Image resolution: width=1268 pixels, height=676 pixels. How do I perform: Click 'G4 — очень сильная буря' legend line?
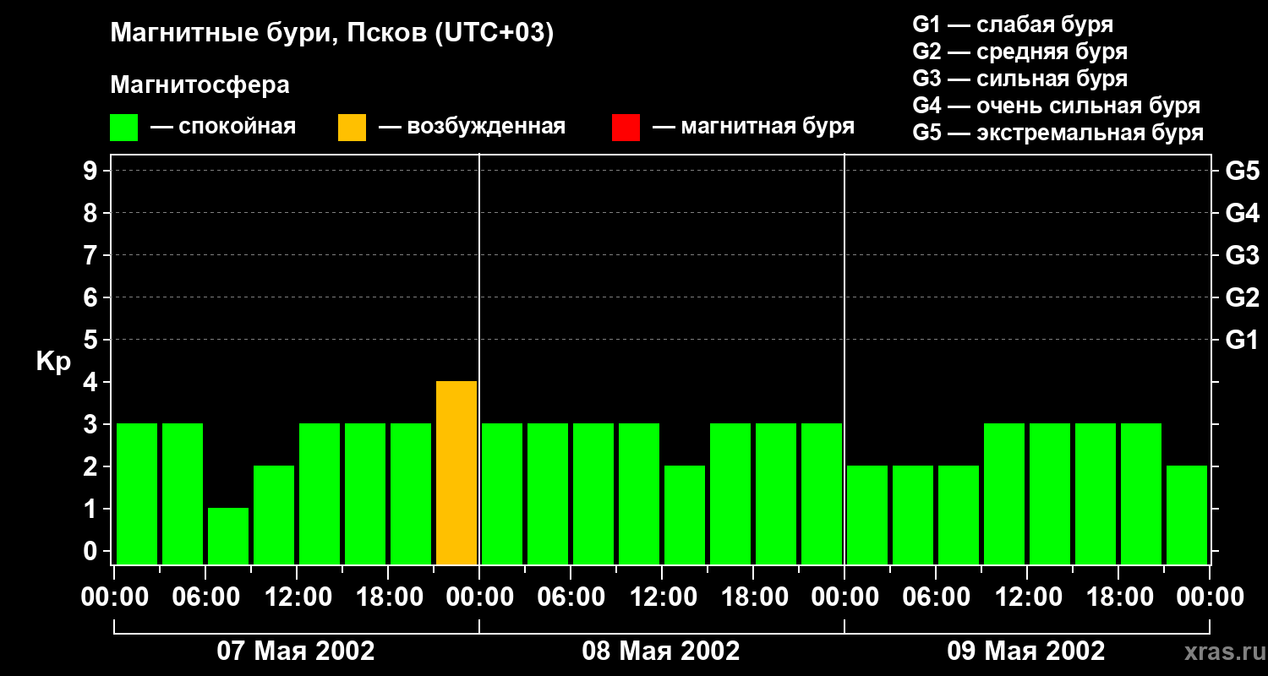click(1057, 106)
